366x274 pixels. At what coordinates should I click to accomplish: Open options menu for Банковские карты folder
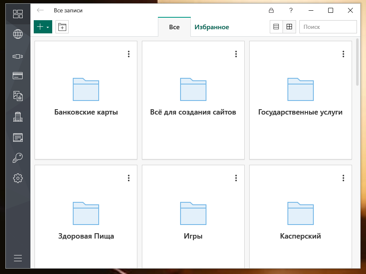coord(129,54)
